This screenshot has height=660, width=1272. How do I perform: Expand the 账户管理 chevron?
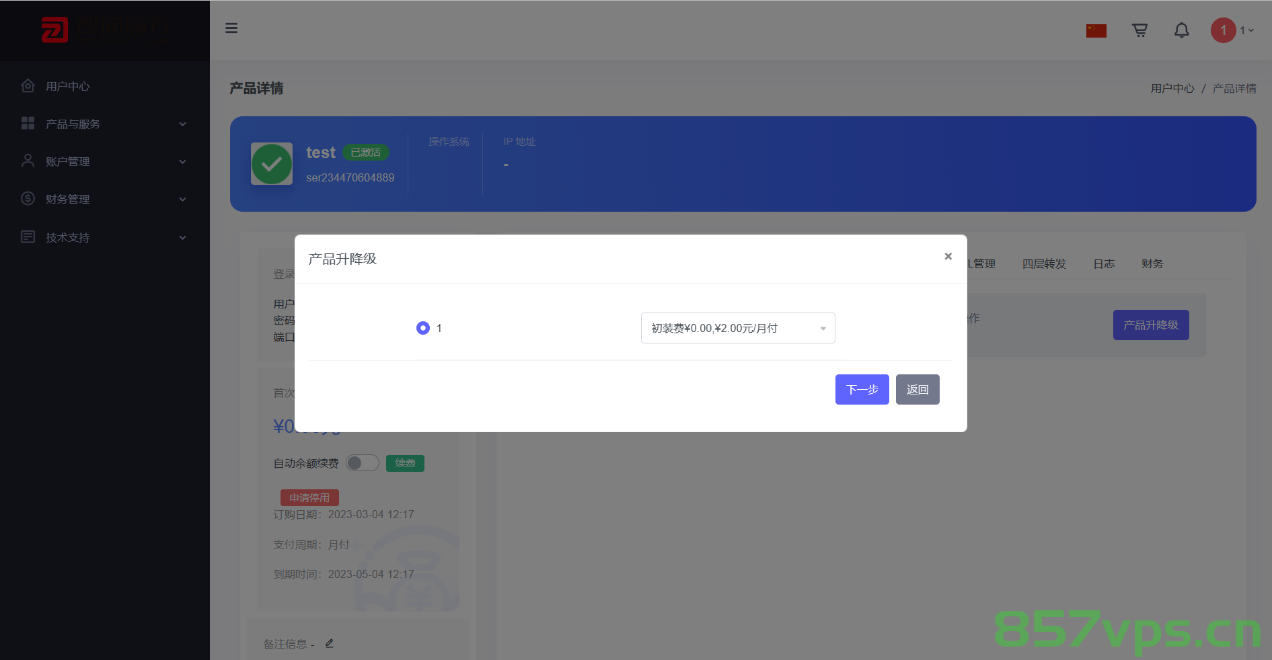[183, 162]
